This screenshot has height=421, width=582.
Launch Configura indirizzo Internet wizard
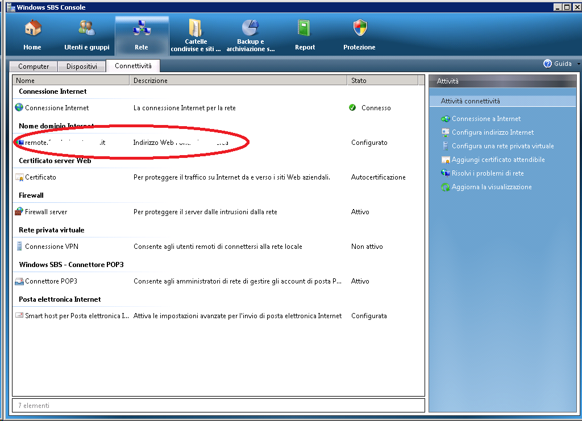(493, 132)
